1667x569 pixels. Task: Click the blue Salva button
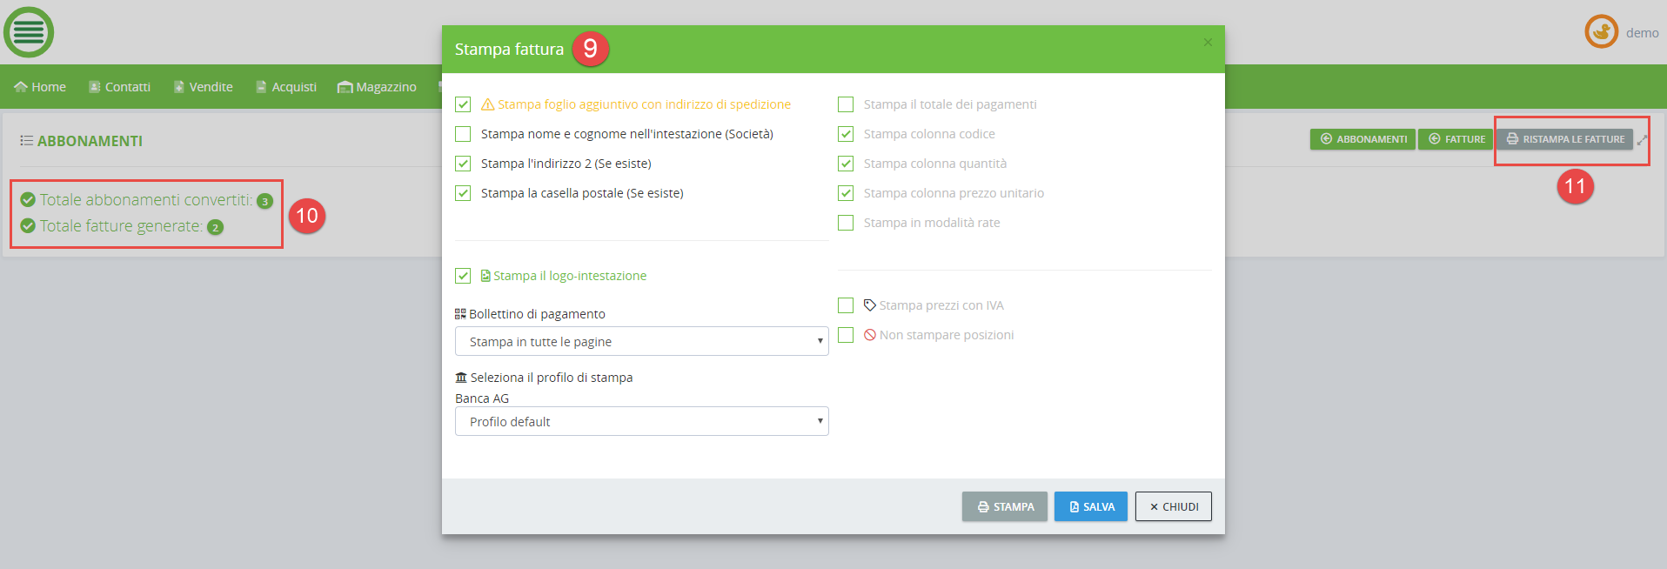tap(1090, 506)
